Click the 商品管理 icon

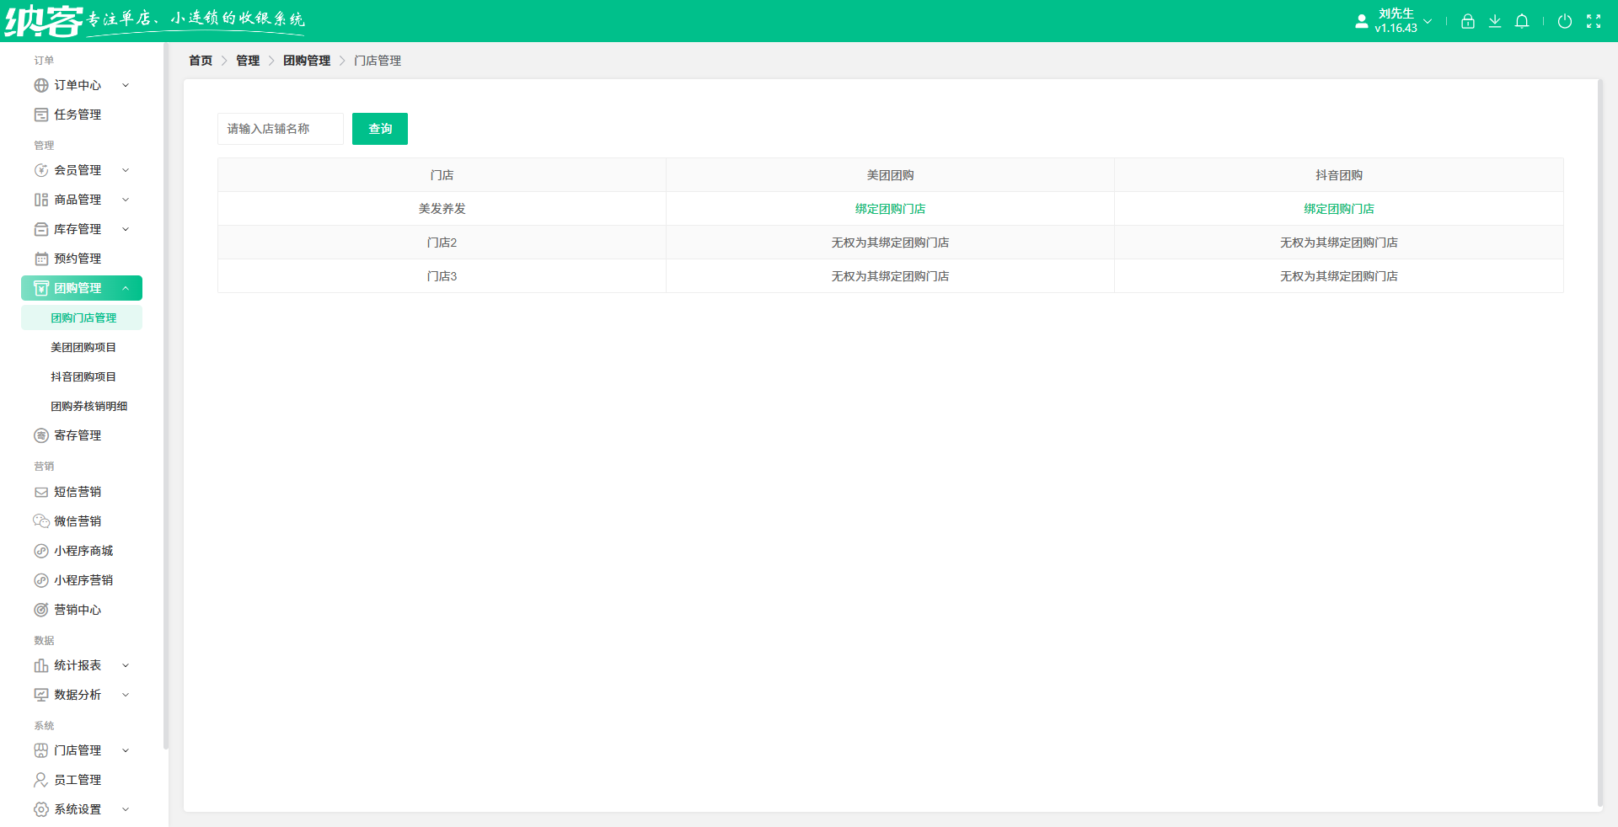tap(41, 200)
